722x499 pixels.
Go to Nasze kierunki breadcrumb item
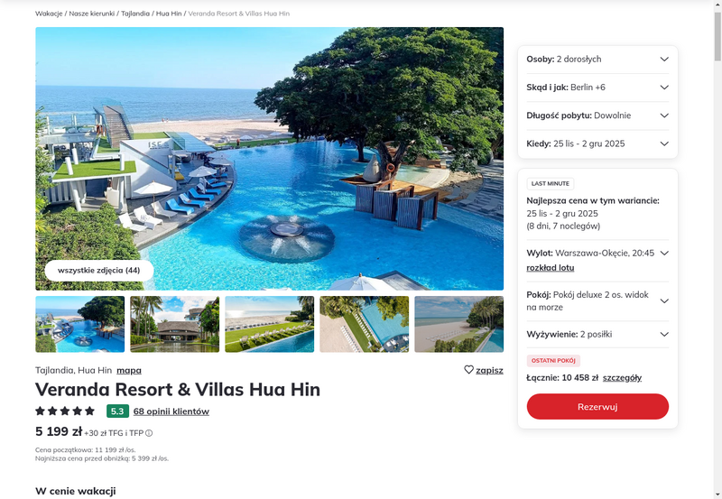tap(92, 14)
